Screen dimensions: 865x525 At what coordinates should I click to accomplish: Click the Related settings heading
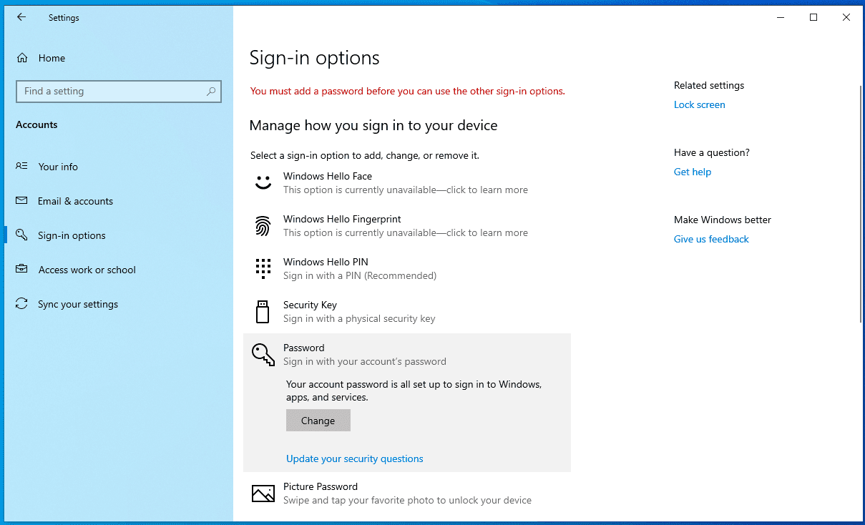coord(709,85)
